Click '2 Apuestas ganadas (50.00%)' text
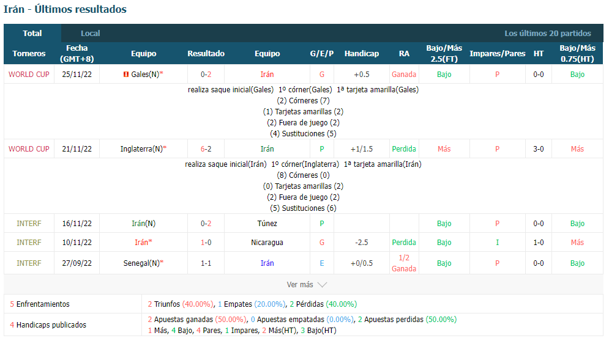 [x=197, y=319]
